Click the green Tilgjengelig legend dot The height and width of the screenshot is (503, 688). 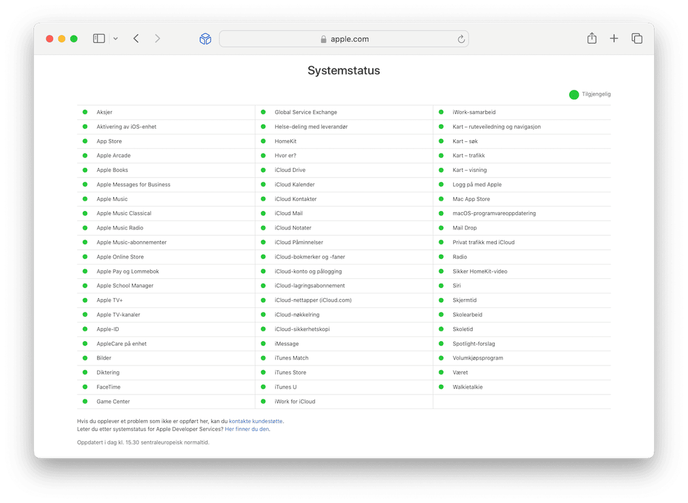574,94
